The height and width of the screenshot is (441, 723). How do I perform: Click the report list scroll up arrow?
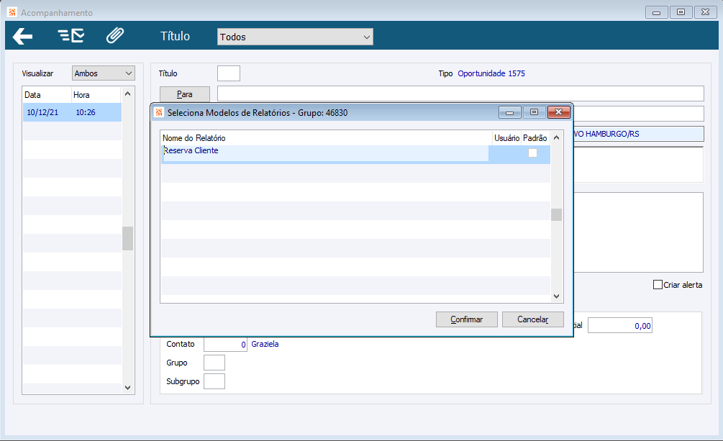(557, 138)
